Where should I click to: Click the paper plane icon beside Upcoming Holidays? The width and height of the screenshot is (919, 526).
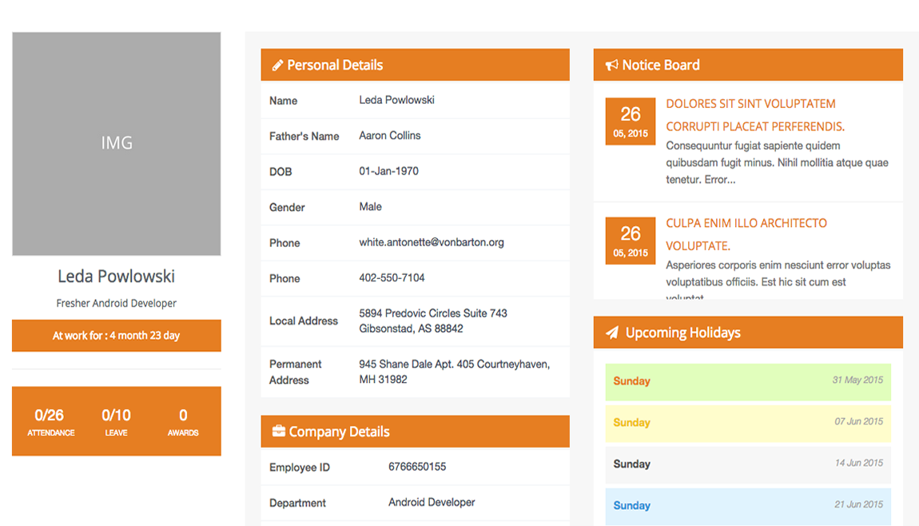tap(612, 333)
